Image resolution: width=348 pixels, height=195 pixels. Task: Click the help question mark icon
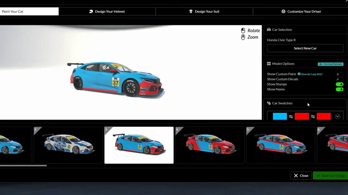click(299, 74)
